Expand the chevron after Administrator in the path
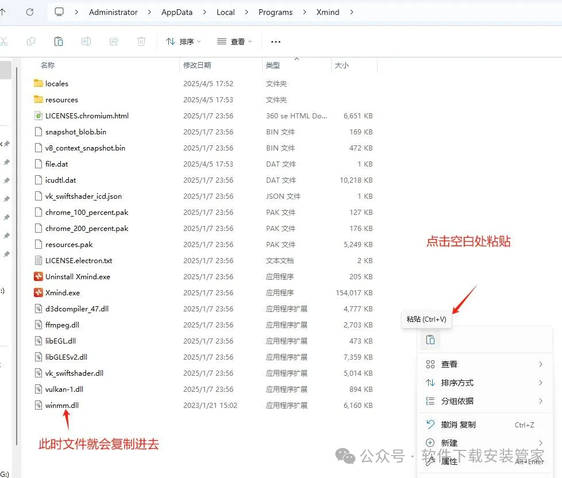562x478 pixels. 149,12
